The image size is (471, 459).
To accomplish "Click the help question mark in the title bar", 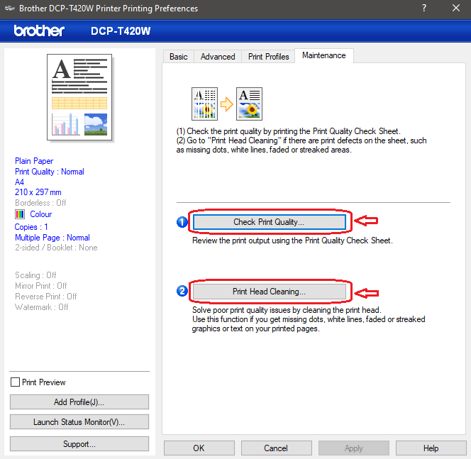I will [x=424, y=8].
